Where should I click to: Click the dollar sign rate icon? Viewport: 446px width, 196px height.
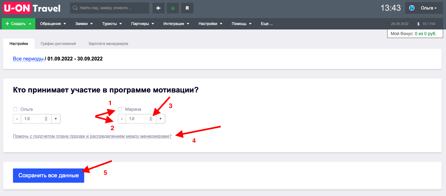[418, 24]
